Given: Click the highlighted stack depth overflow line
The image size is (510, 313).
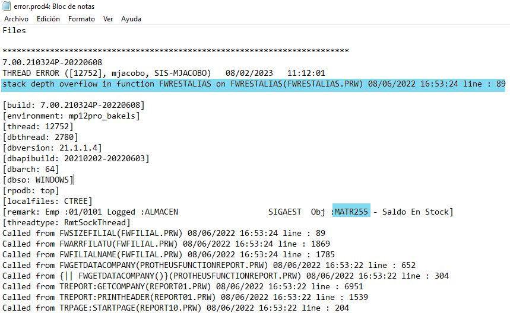Looking at the screenshot, I should point(254,84).
